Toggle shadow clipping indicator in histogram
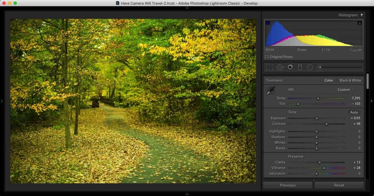The width and height of the screenshot is (374, 196). (x=267, y=23)
